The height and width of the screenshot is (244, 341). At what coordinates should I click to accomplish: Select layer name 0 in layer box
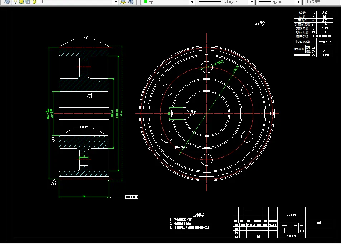(x=43, y=1)
